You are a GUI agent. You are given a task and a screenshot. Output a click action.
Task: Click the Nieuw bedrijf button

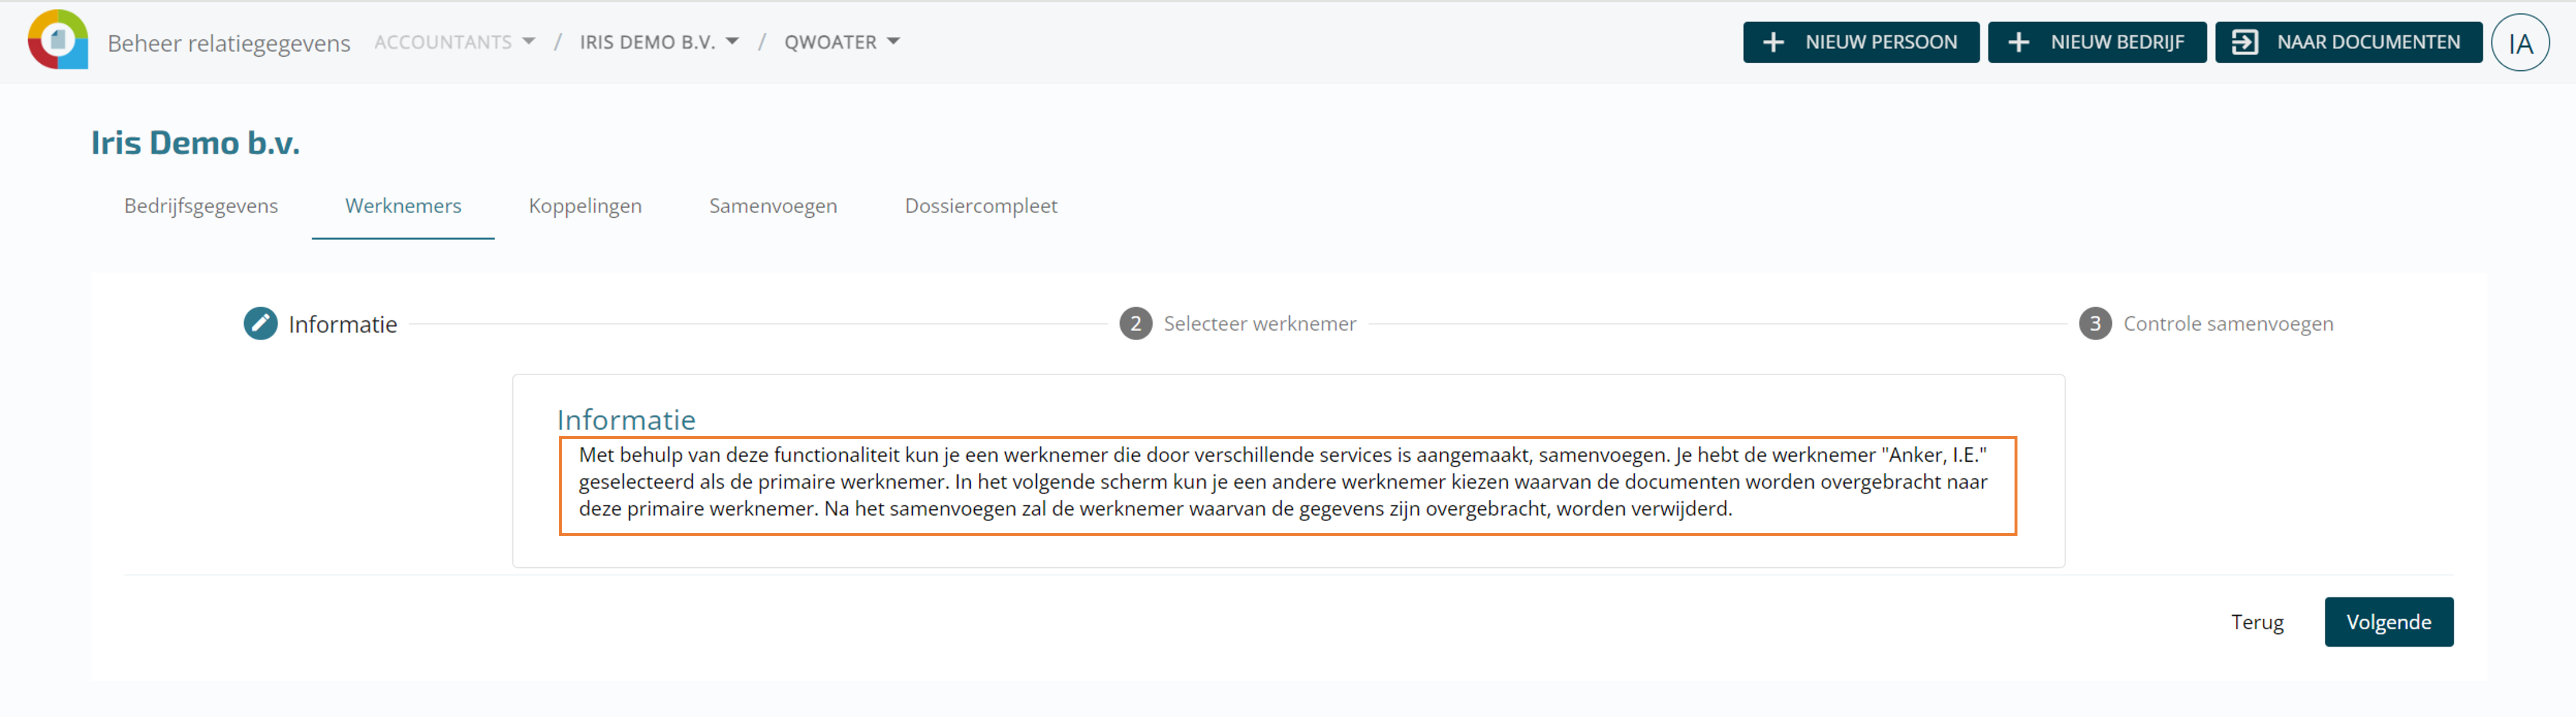(2097, 42)
